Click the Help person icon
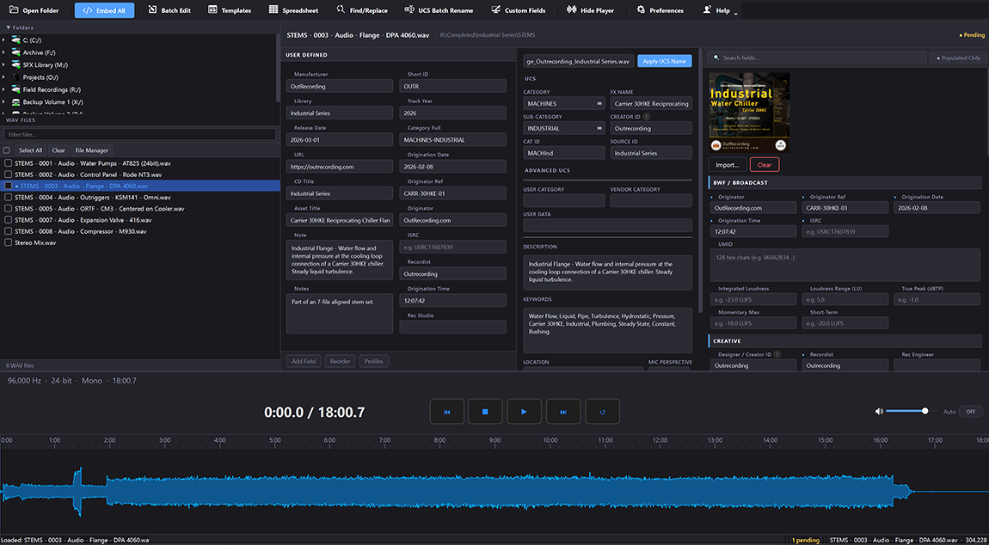 coord(706,10)
